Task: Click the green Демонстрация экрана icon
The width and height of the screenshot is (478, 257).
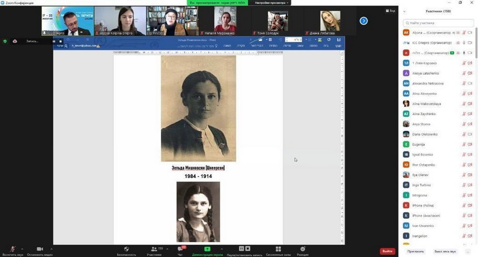Action: [207, 249]
